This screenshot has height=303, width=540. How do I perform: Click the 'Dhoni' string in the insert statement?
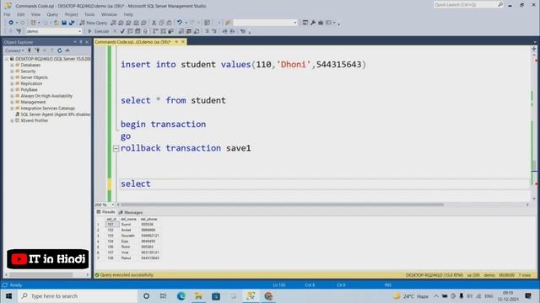(x=294, y=65)
